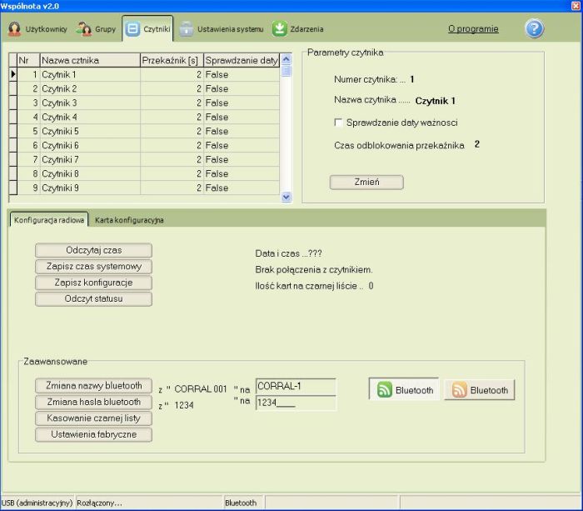Screen dimensions: 583x511
Task: Switch to the Grupy groups tab
Action: (96, 29)
